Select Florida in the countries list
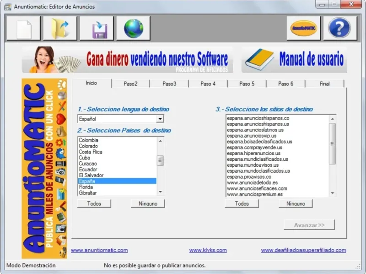 coord(117,187)
